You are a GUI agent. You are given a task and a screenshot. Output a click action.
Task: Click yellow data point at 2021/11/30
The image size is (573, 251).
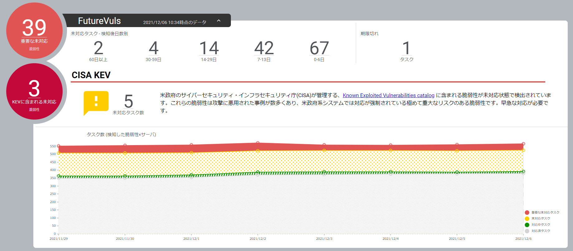(125, 153)
